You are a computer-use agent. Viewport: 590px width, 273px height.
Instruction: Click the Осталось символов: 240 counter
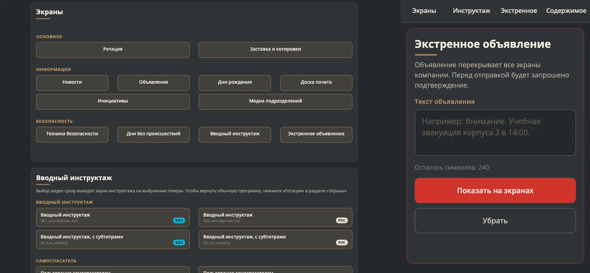(452, 167)
